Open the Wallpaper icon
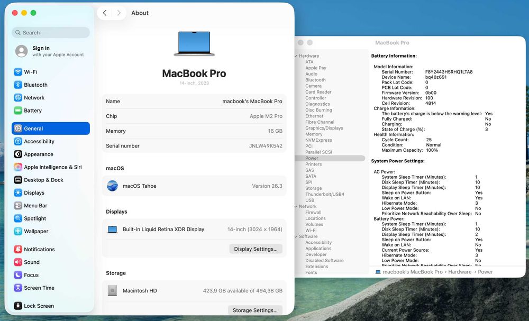Image resolution: width=529 pixels, height=321 pixels. tap(18, 231)
